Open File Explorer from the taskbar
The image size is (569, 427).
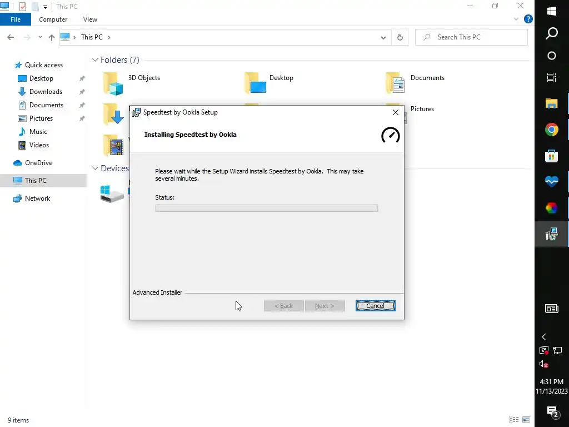tap(552, 103)
